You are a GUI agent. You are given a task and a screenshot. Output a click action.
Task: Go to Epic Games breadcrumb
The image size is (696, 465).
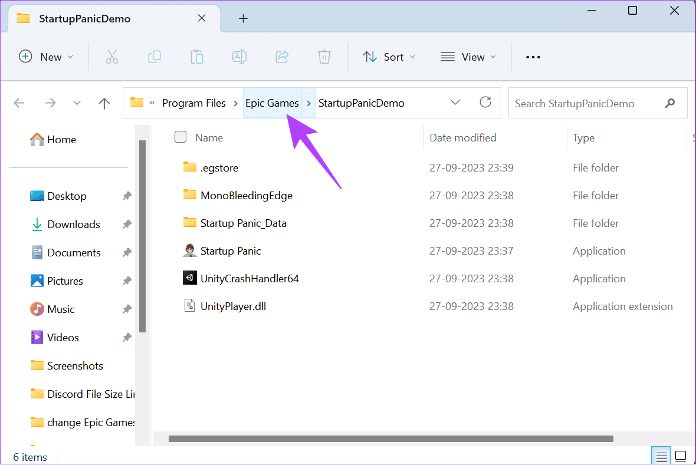(272, 103)
